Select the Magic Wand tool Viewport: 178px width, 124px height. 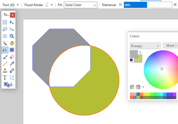5,43
